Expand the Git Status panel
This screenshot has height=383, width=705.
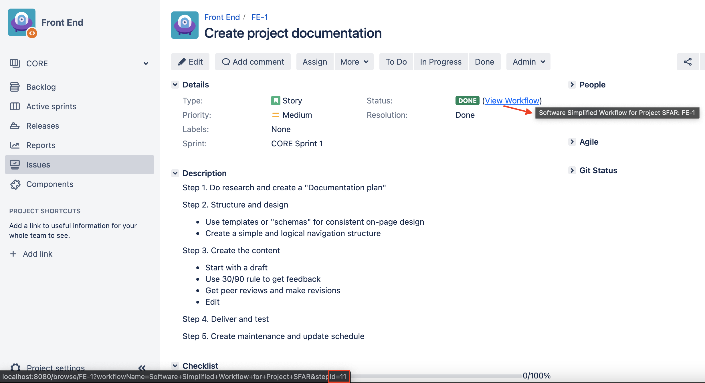point(572,170)
